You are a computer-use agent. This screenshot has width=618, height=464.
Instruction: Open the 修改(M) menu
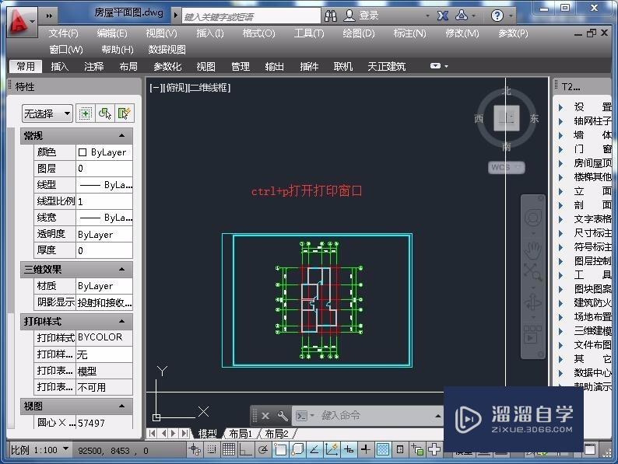point(462,33)
